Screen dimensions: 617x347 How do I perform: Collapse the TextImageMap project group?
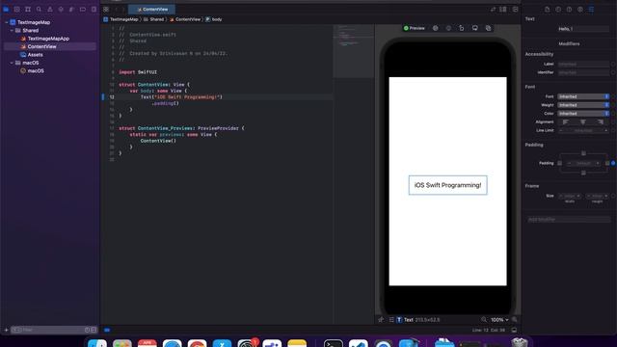coord(7,22)
